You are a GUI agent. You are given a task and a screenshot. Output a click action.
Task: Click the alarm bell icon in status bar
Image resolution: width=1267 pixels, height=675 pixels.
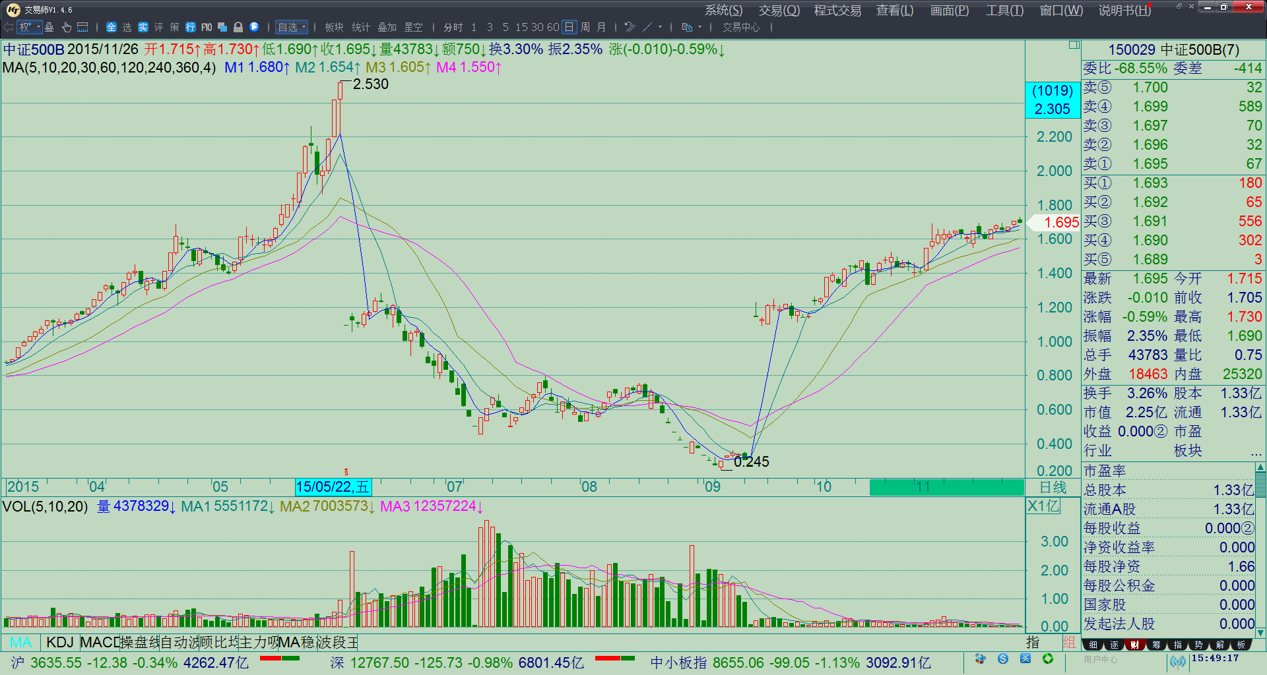point(981,659)
